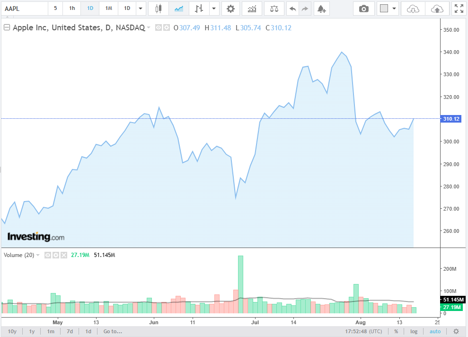Toggle log scale

(x=414, y=331)
